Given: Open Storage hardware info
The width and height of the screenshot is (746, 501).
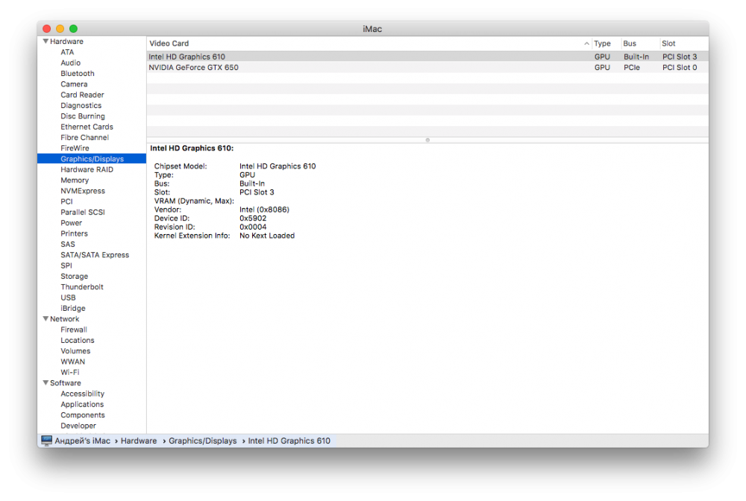Looking at the screenshot, I should pyautogui.click(x=74, y=276).
